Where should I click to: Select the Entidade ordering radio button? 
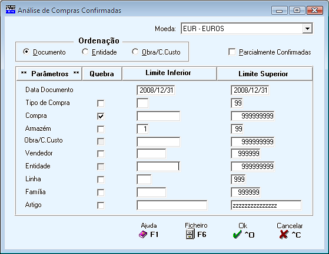pos(85,52)
